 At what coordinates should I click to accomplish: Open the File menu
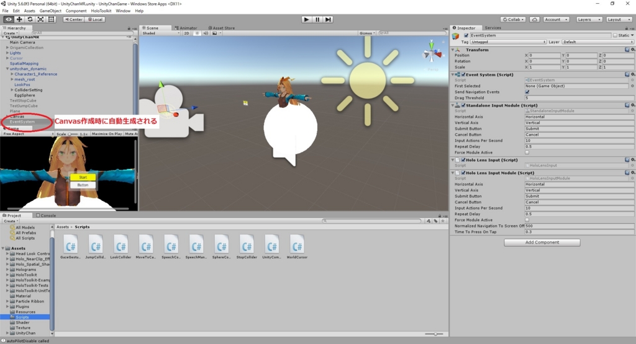(5, 11)
